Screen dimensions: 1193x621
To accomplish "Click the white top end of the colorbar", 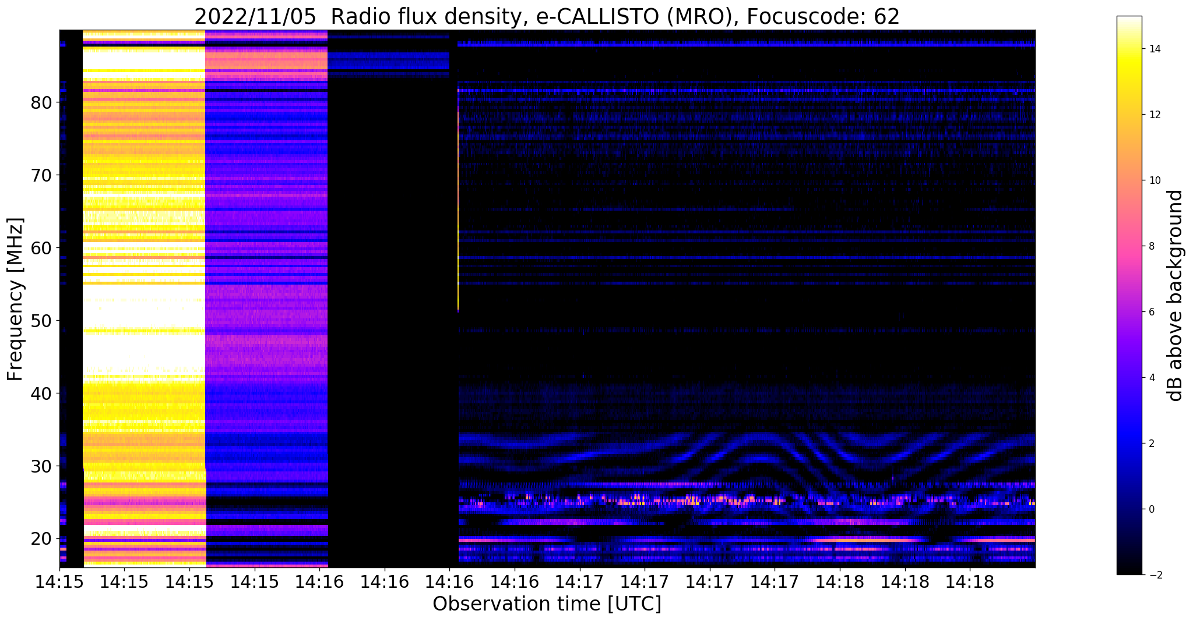I will (x=1129, y=20).
